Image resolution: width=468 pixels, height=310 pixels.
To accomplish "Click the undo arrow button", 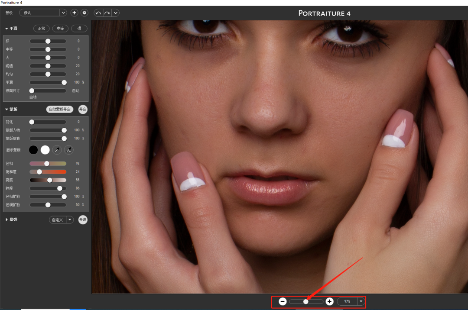I will (98, 13).
